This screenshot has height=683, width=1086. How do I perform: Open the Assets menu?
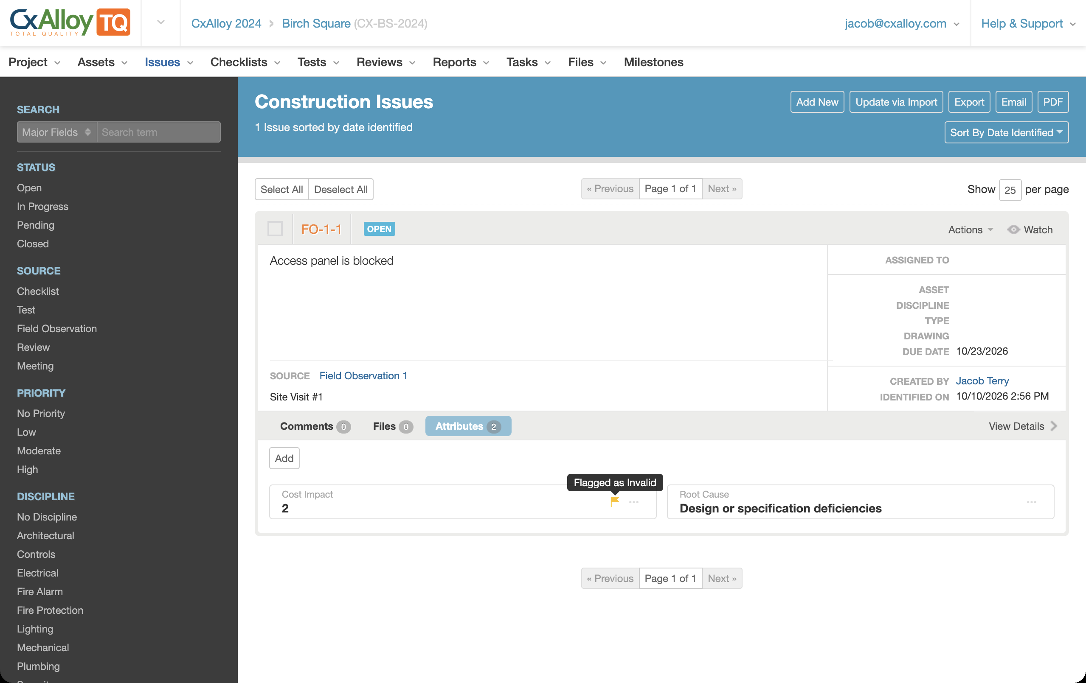click(102, 62)
